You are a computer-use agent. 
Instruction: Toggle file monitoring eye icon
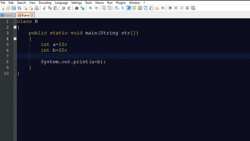pyautogui.click(x=163, y=8)
